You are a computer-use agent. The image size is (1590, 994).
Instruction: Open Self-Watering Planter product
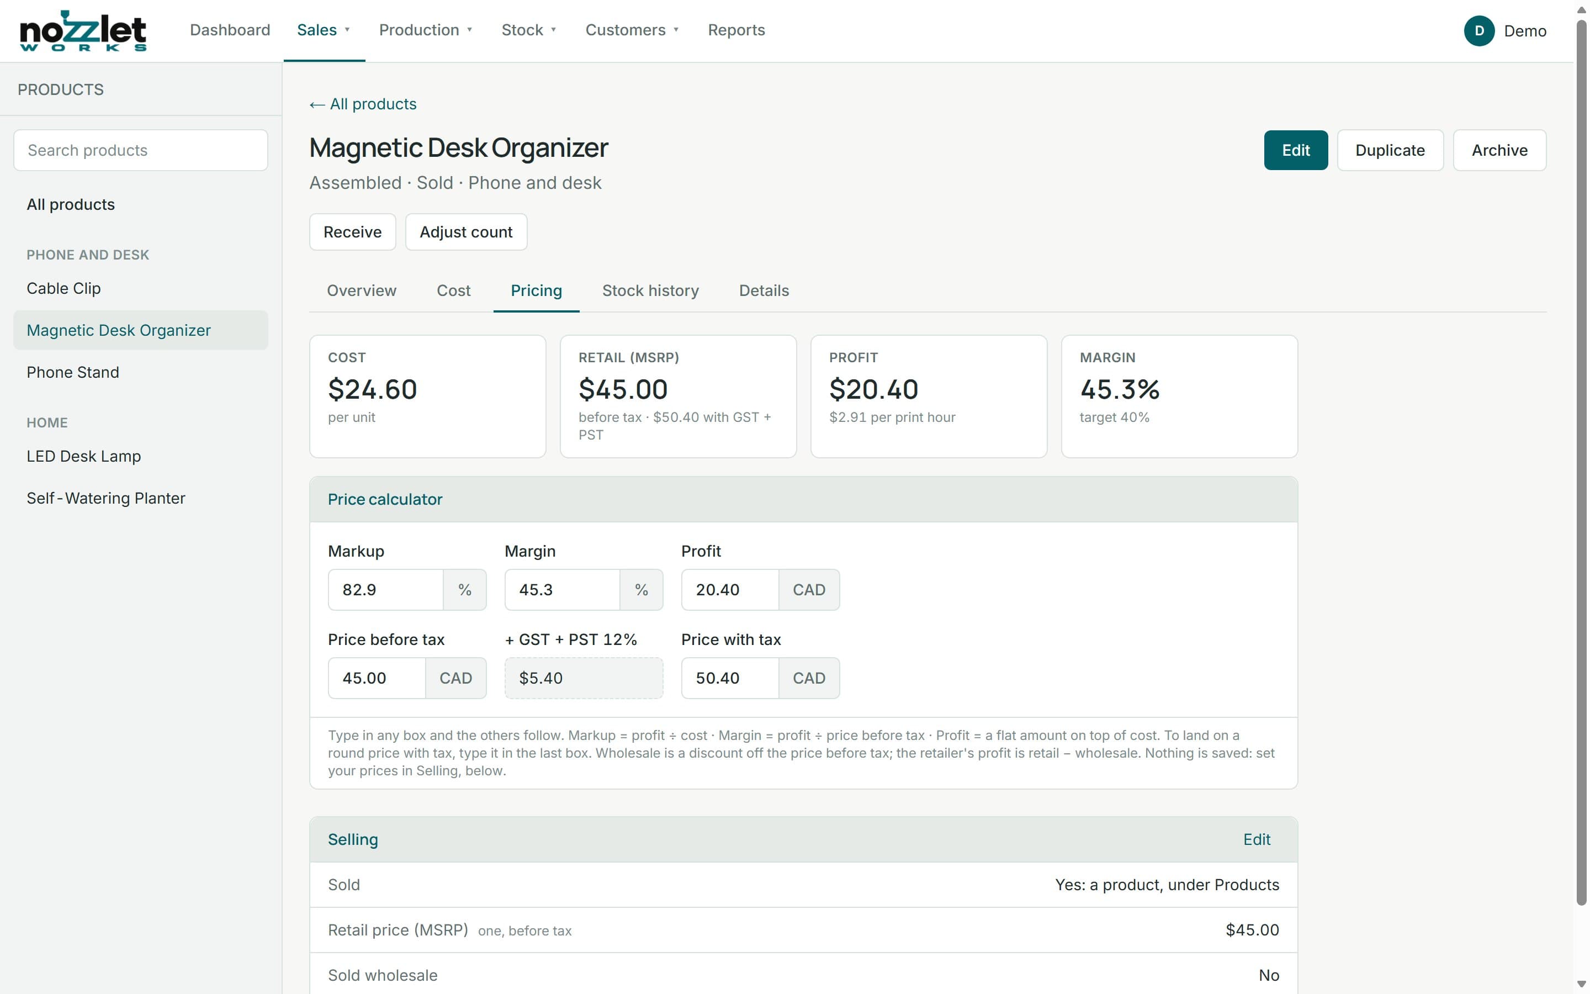(141, 498)
